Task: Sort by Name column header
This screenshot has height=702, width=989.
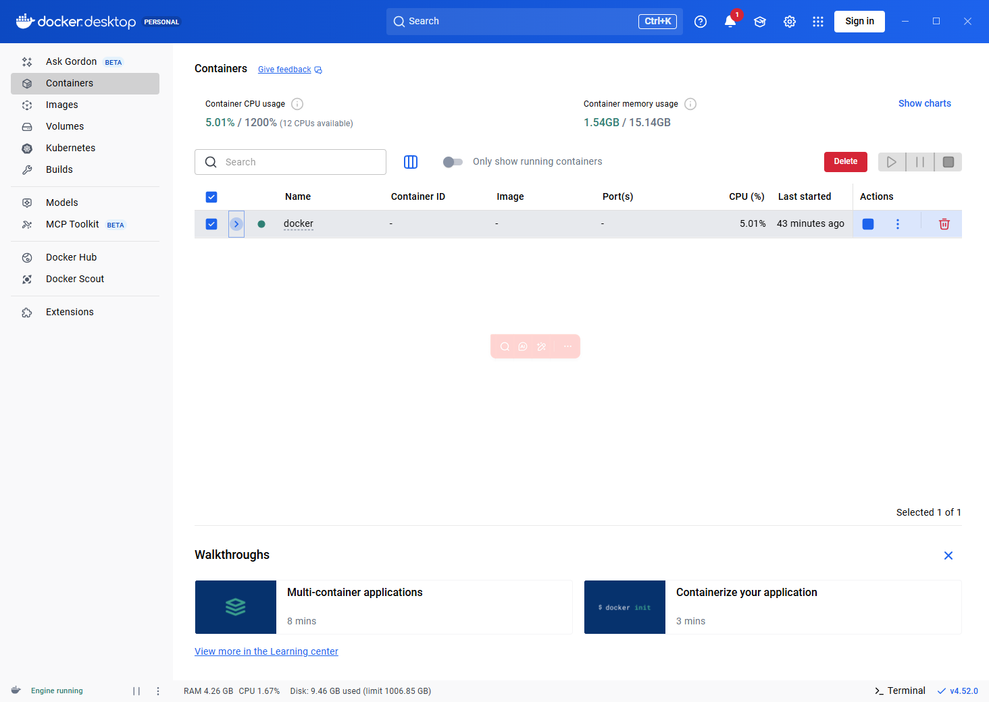Action: tap(298, 196)
